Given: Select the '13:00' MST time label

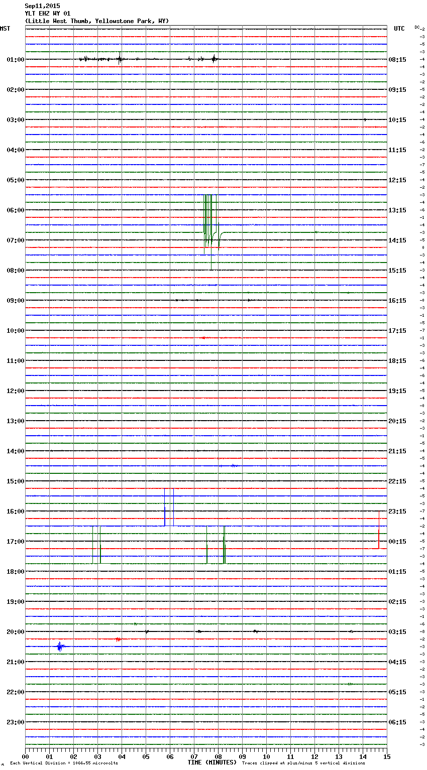Looking at the screenshot, I should 16,421.
